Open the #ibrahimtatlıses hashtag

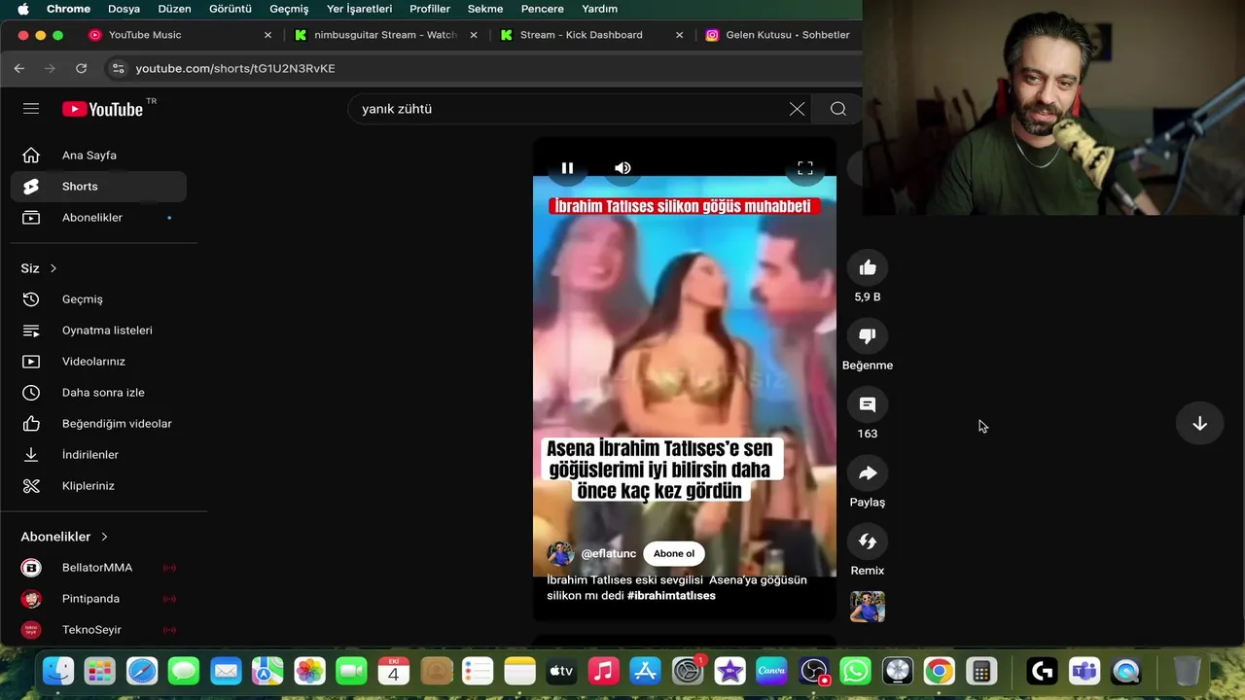671,595
